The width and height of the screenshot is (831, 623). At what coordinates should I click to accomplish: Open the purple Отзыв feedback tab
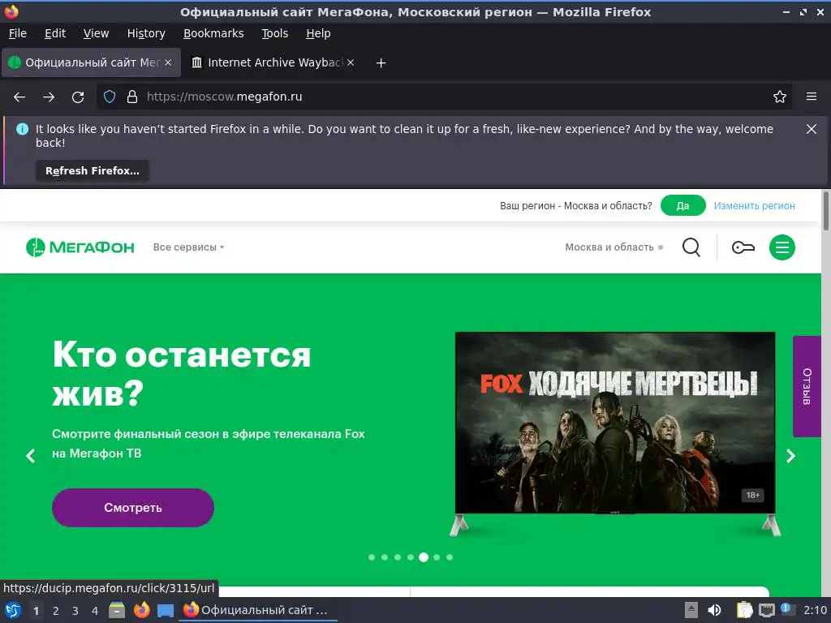pos(807,386)
